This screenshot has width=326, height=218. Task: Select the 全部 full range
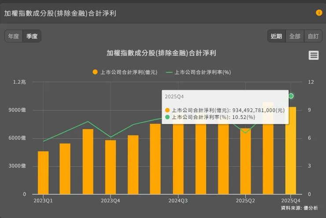pos(295,36)
